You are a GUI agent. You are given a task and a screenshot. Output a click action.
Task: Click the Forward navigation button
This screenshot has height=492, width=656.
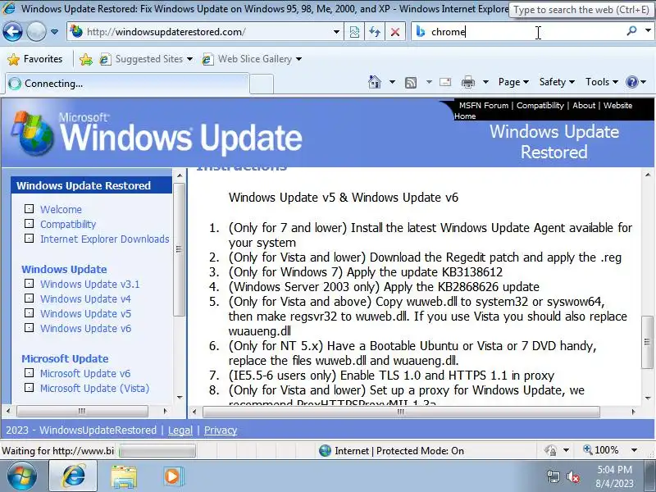coord(36,32)
